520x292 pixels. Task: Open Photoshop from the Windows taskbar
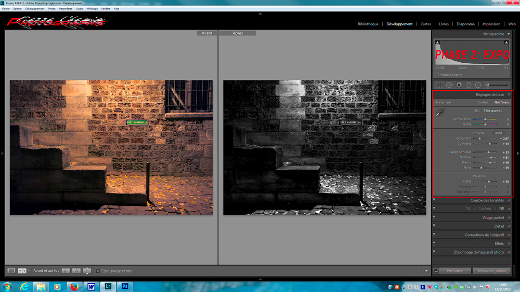coord(125,286)
